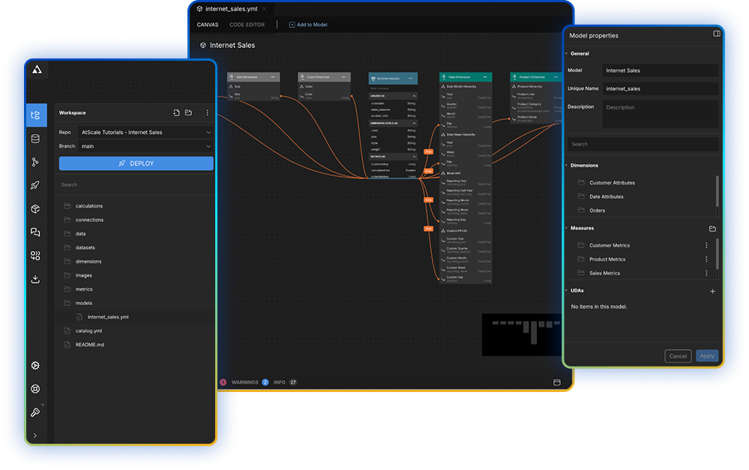
Task: Click the refresh icon in Workspace header
Action: 176,112
